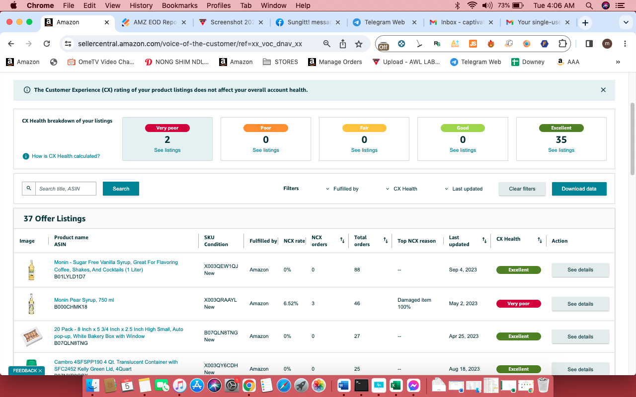This screenshot has height=397, width=636.
Task: View site information icon beside the URL
Action: [x=69, y=44]
